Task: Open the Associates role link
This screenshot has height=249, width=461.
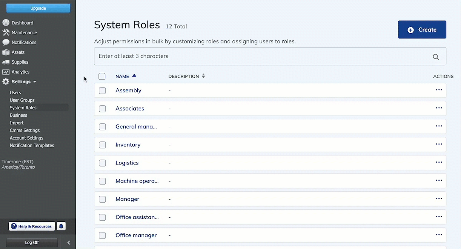Action: [130, 109]
